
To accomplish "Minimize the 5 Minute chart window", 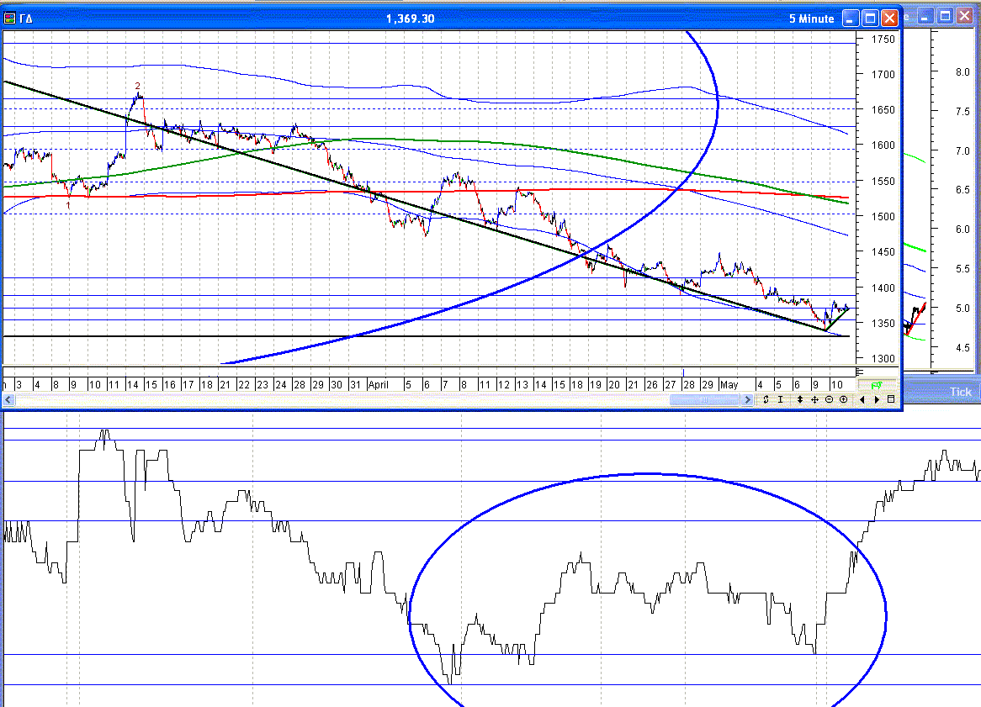I will coord(851,18).
